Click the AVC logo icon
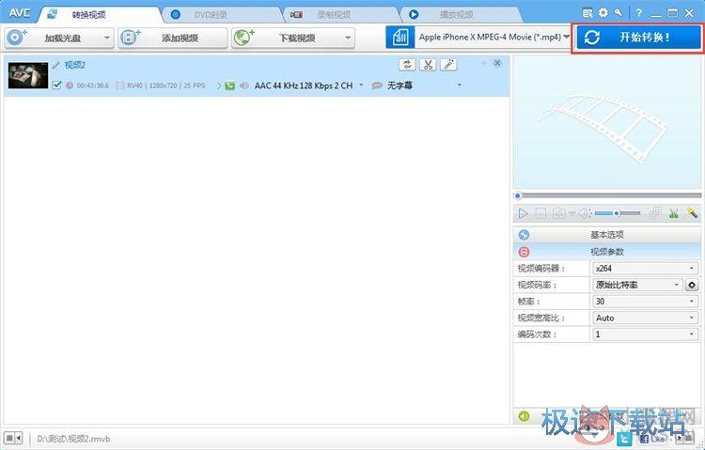705x450 pixels. [20, 13]
